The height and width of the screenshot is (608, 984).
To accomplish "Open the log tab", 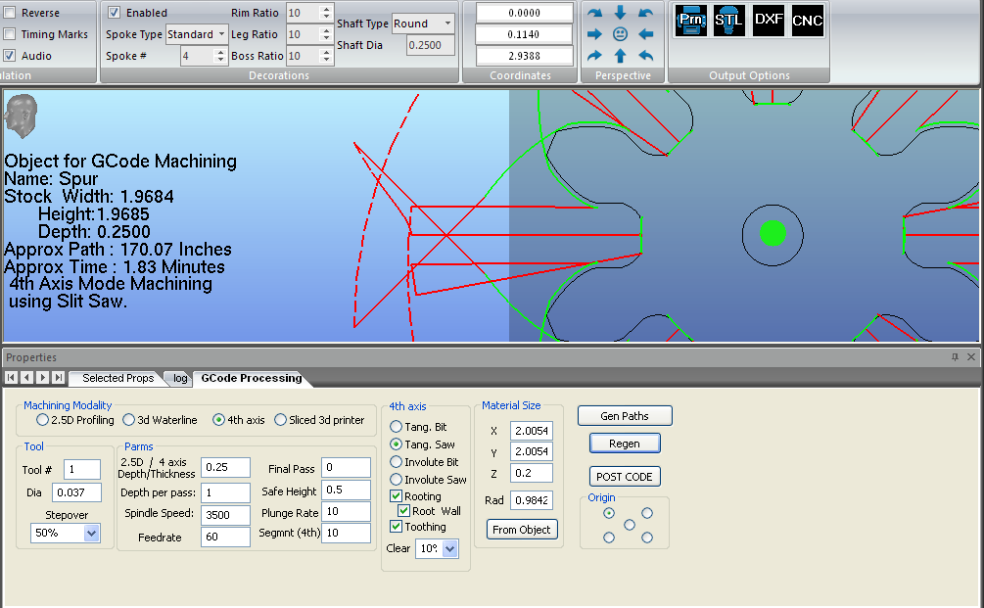I will click(x=180, y=378).
